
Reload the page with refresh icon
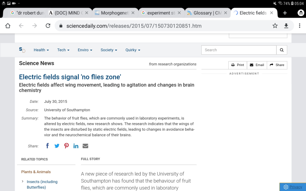click(x=48, y=26)
